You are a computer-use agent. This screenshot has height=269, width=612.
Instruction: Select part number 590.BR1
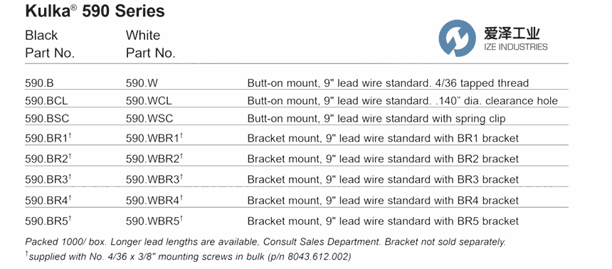point(48,138)
